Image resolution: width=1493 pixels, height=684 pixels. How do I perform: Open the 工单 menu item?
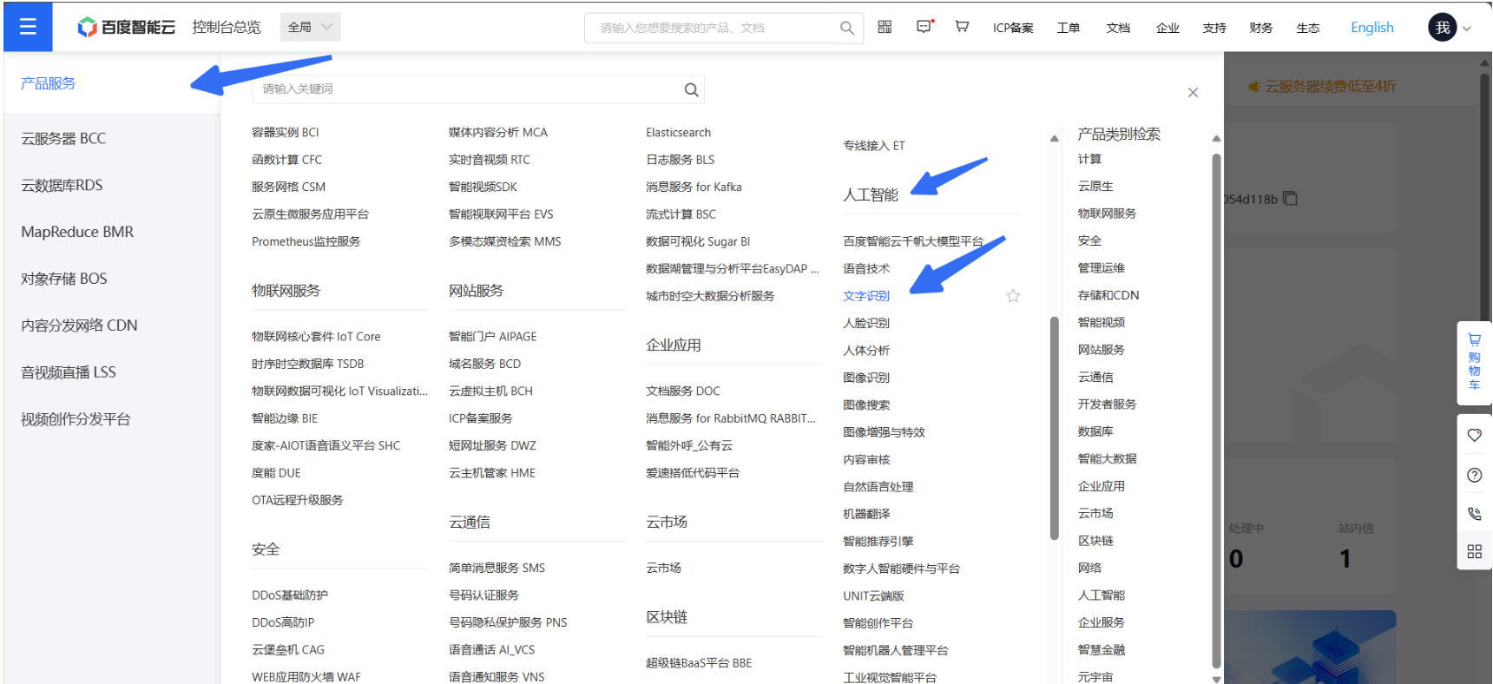point(1069,28)
